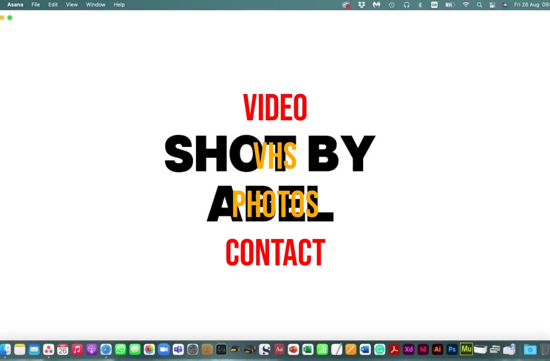Open the Downloads folder stack in Dock
The width and height of the screenshot is (550, 361).
[x=530, y=349]
